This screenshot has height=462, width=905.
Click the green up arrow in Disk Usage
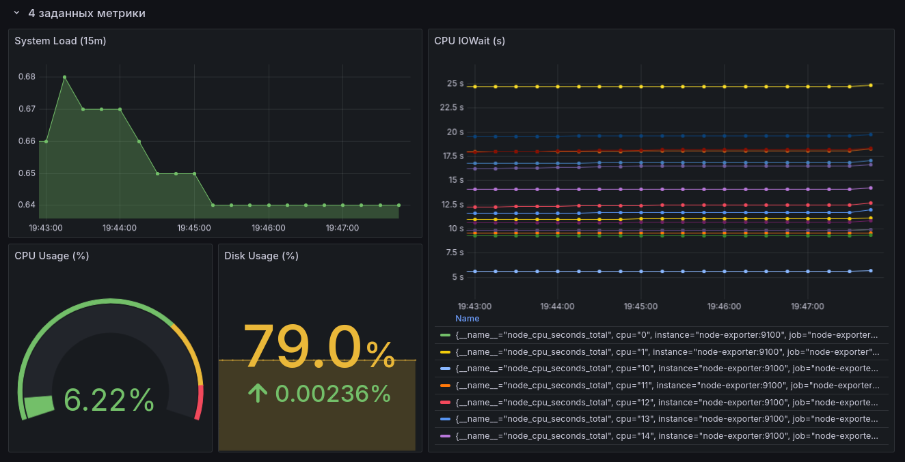(x=257, y=393)
